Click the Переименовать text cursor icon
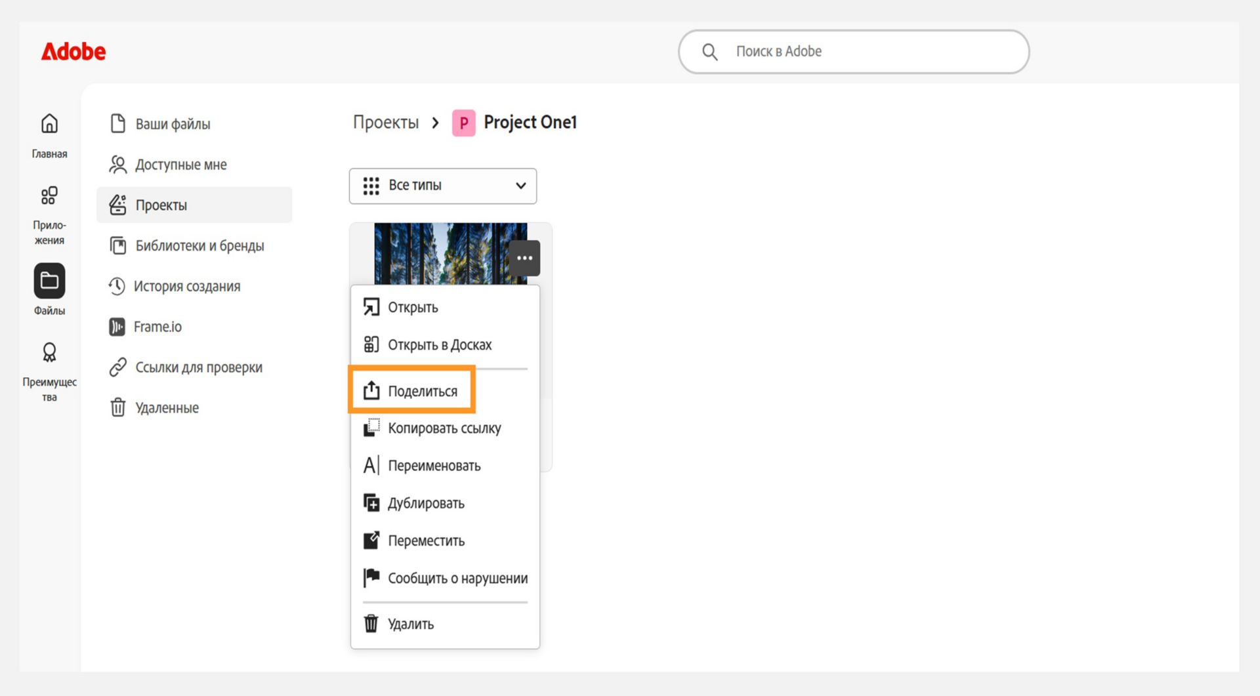The image size is (1260, 696). click(x=371, y=466)
